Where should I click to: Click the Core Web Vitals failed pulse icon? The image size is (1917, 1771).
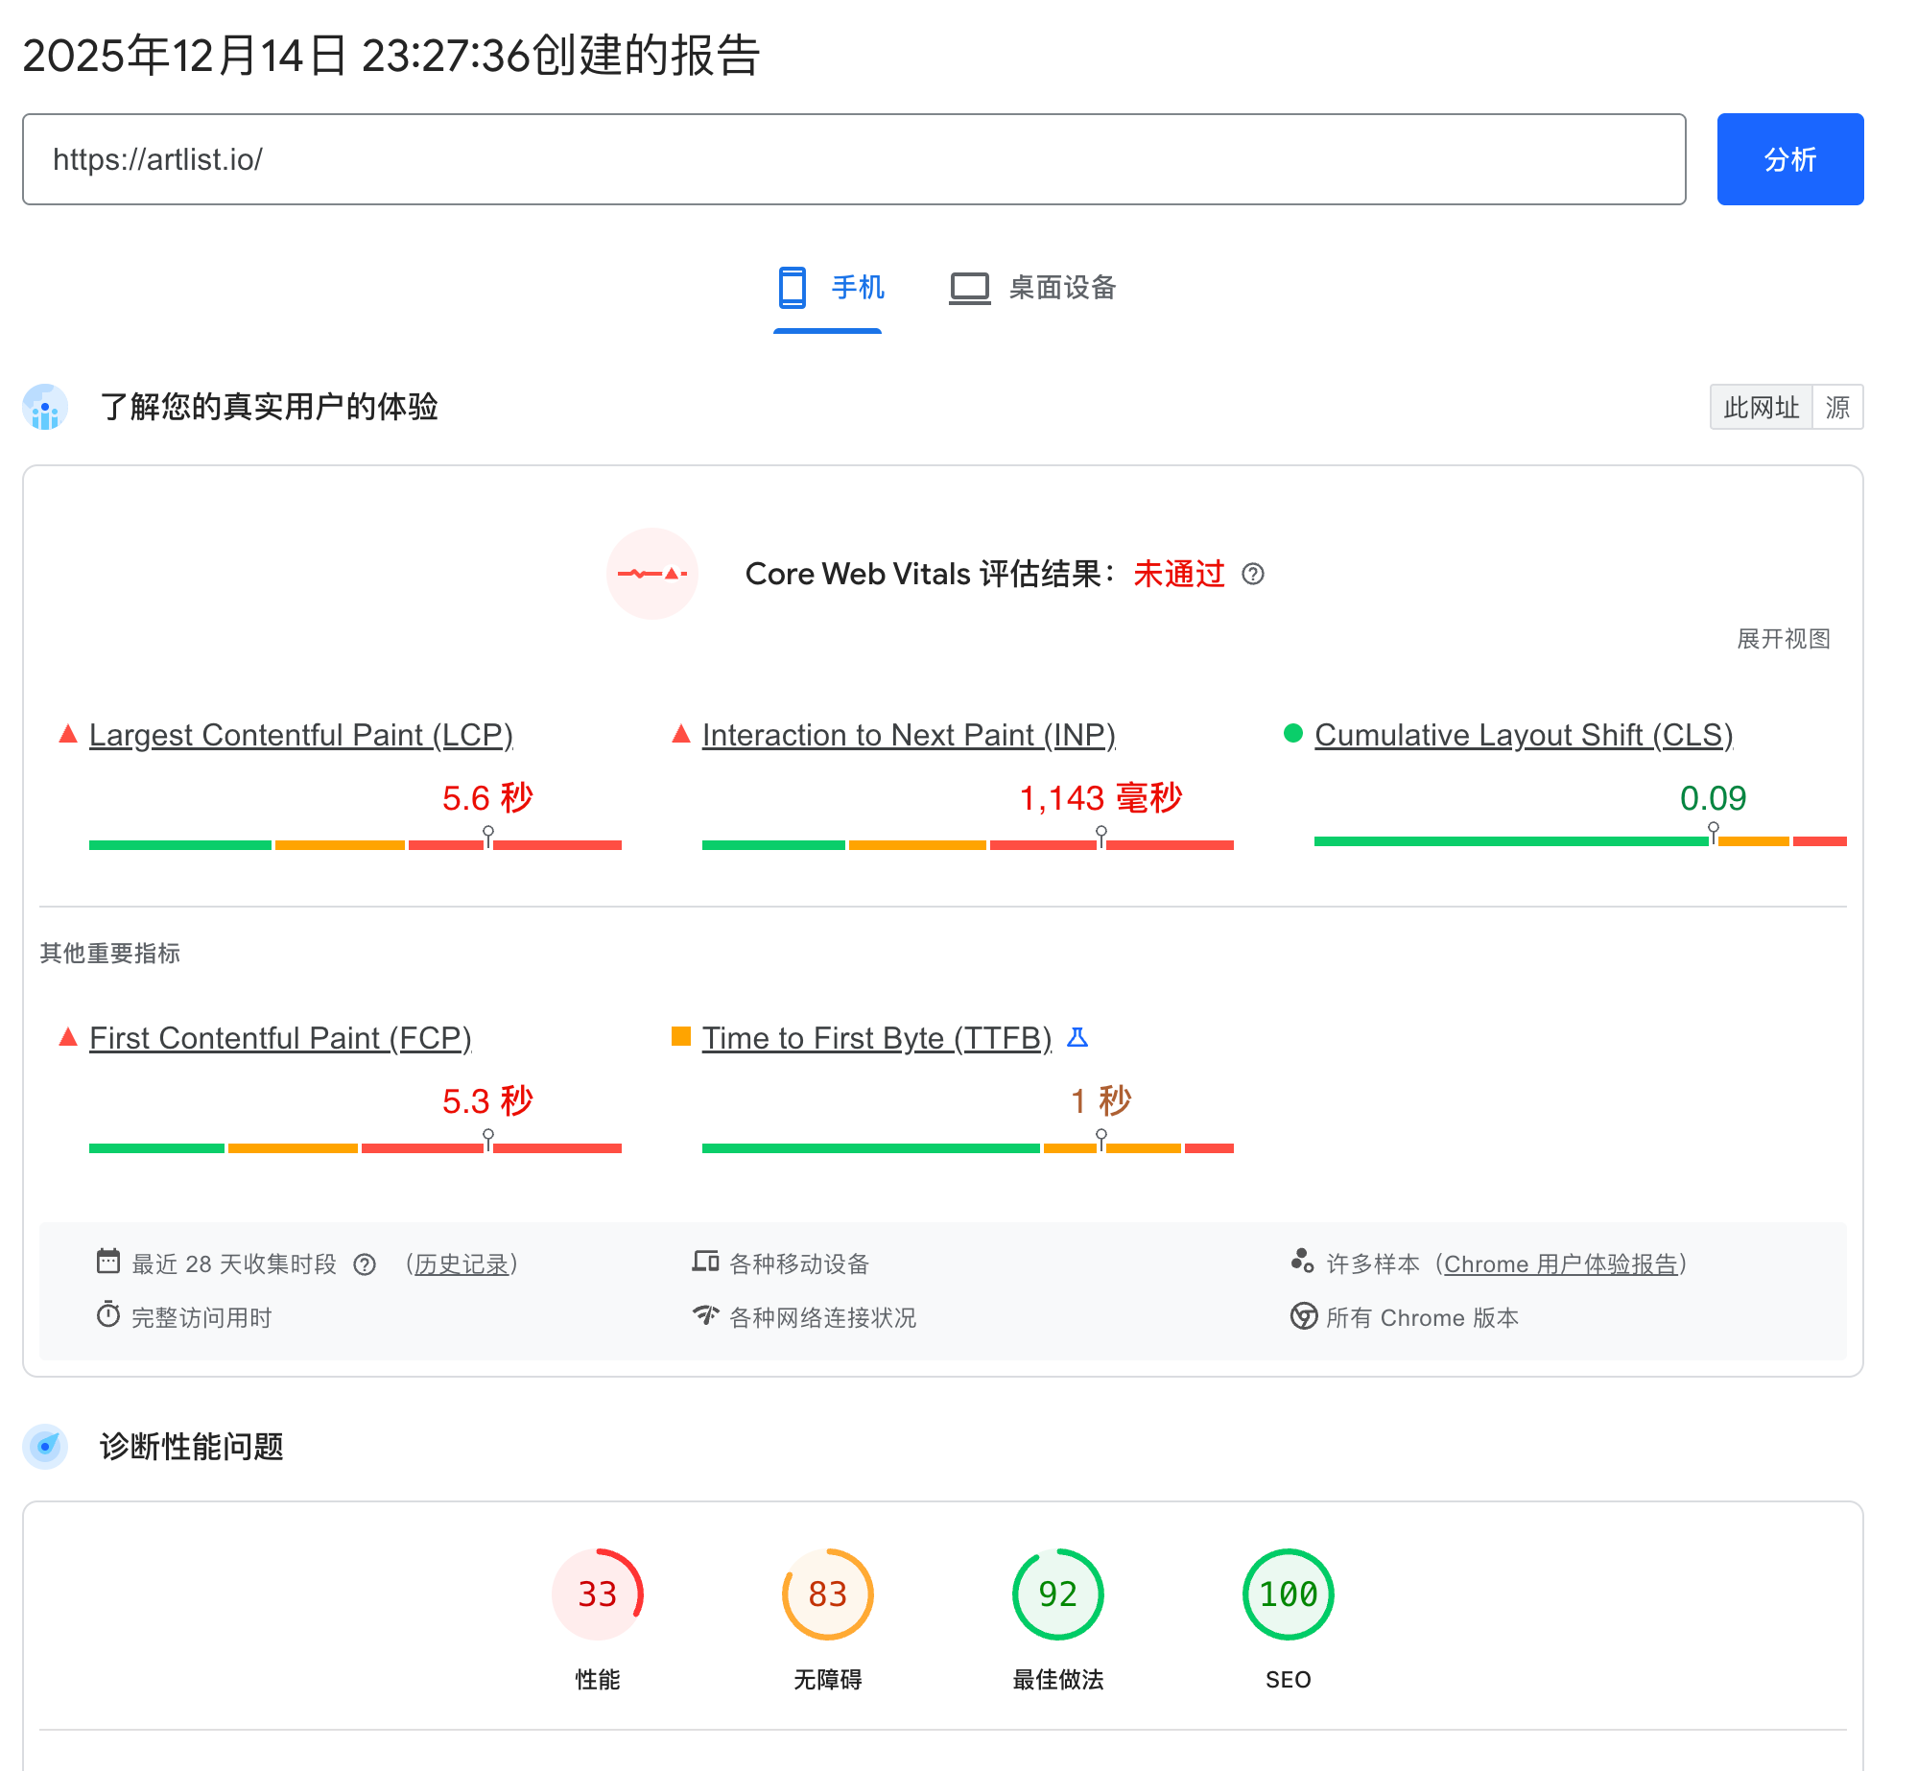pos(652,574)
